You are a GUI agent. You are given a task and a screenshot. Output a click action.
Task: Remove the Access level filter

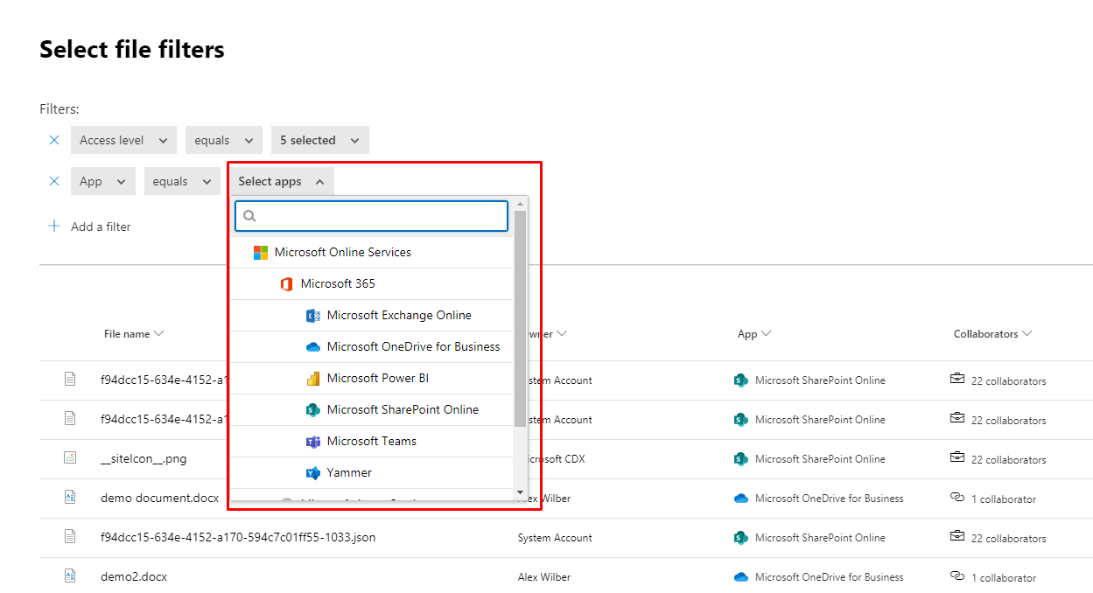click(x=54, y=140)
